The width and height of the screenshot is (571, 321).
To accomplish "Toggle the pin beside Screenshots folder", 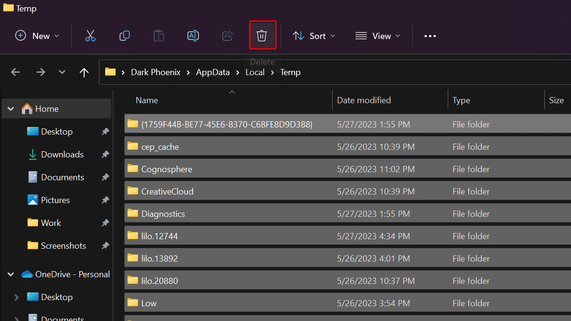I will coord(105,246).
